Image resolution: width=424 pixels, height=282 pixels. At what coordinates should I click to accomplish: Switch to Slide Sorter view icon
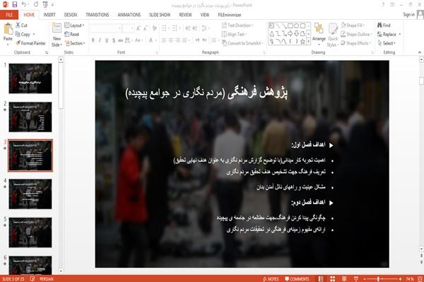pos(332,278)
